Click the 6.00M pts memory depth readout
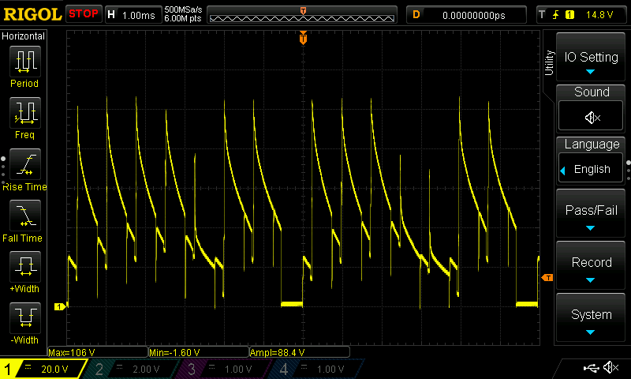Viewport: 631px width, 379px height. point(183,18)
